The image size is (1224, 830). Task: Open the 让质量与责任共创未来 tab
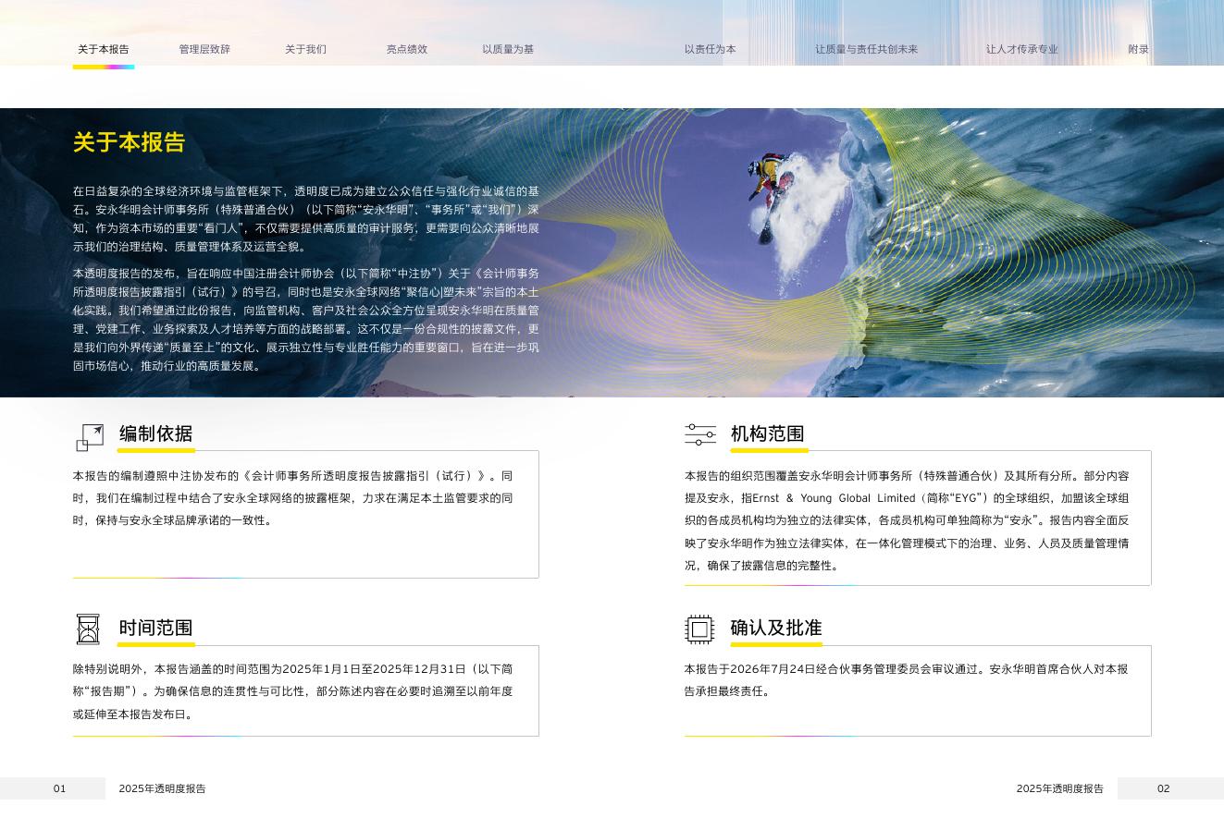[867, 50]
